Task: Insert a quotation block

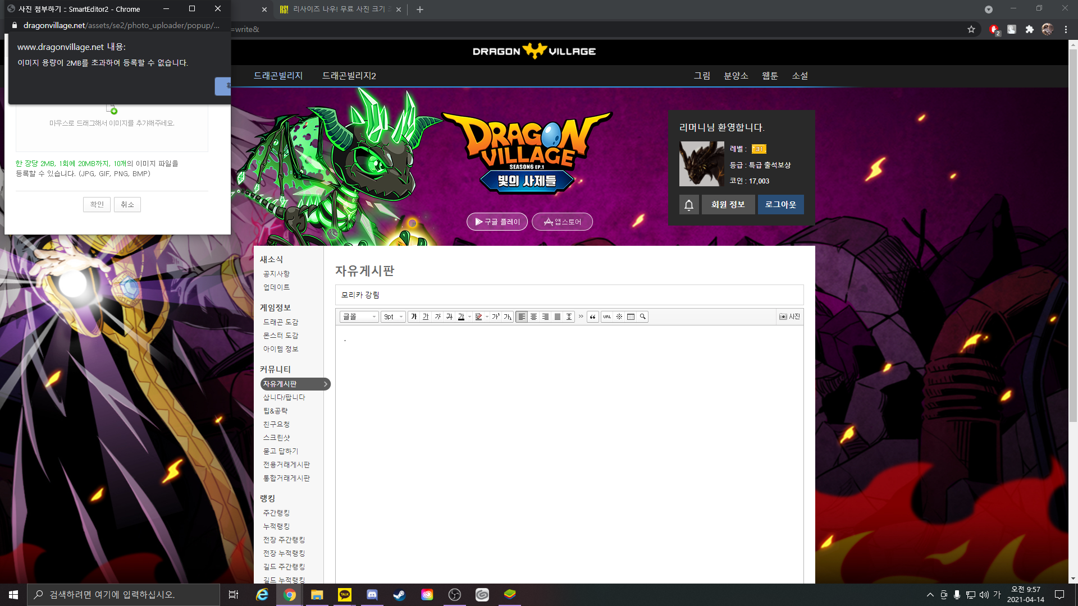Action: coord(592,317)
